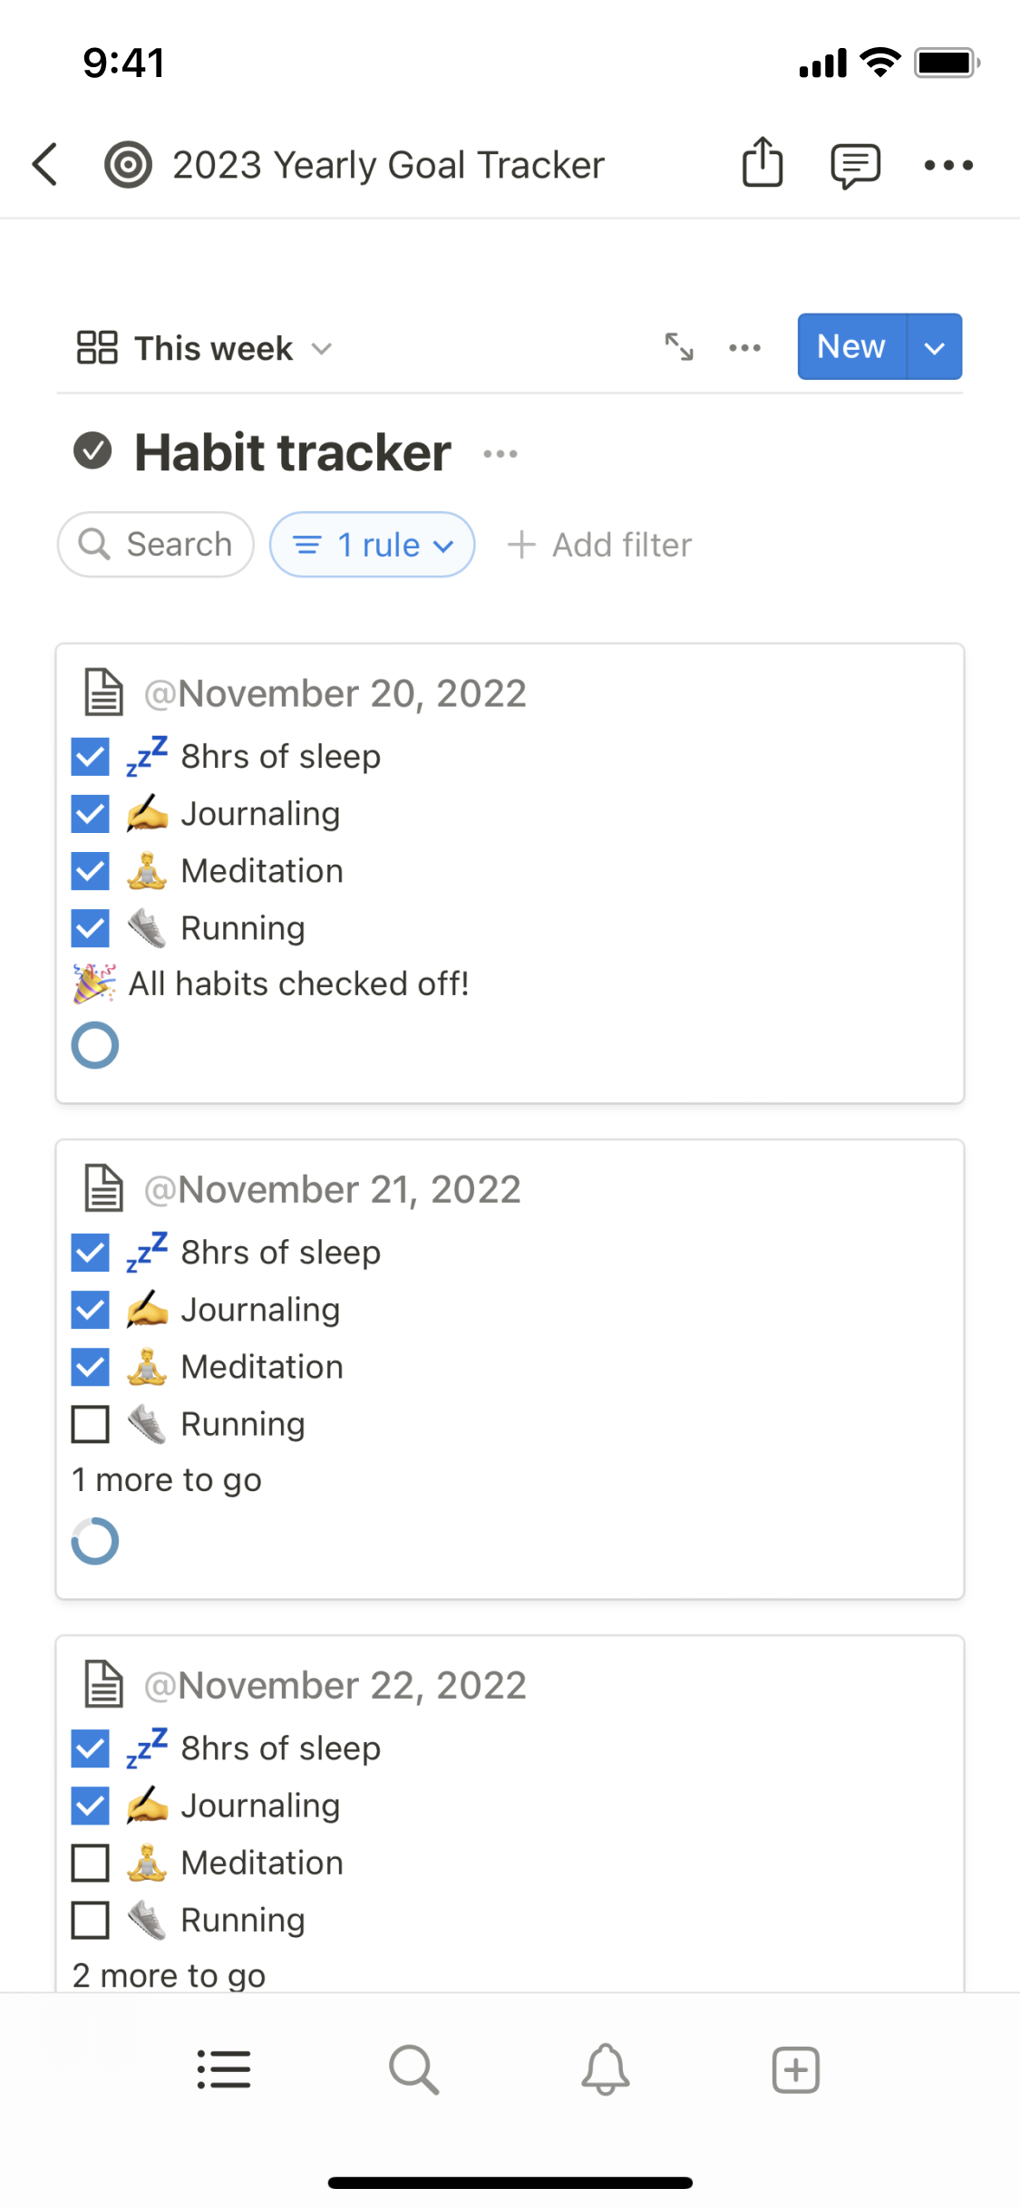Open the New button dropdown arrow
The image size is (1020, 2208).
coord(935,347)
